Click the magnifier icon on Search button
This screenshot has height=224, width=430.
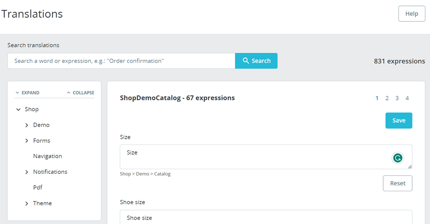(x=246, y=61)
